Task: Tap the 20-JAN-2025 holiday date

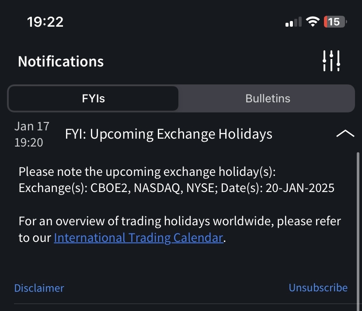Action: [300, 188]
